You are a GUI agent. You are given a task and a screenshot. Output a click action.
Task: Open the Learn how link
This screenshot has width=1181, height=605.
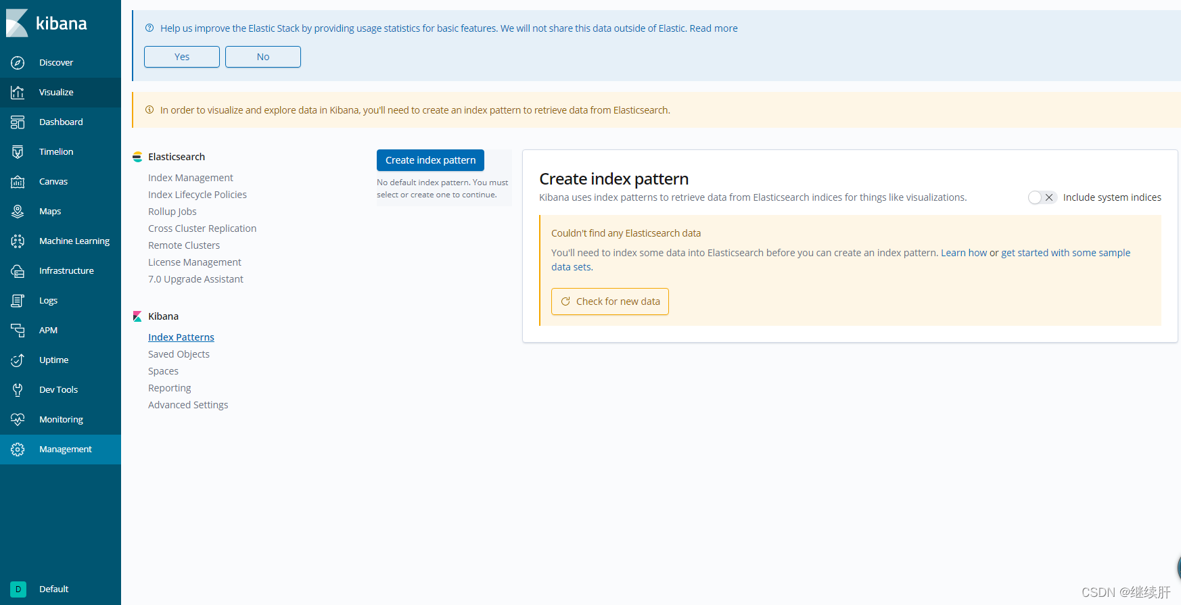click(964, 253)
